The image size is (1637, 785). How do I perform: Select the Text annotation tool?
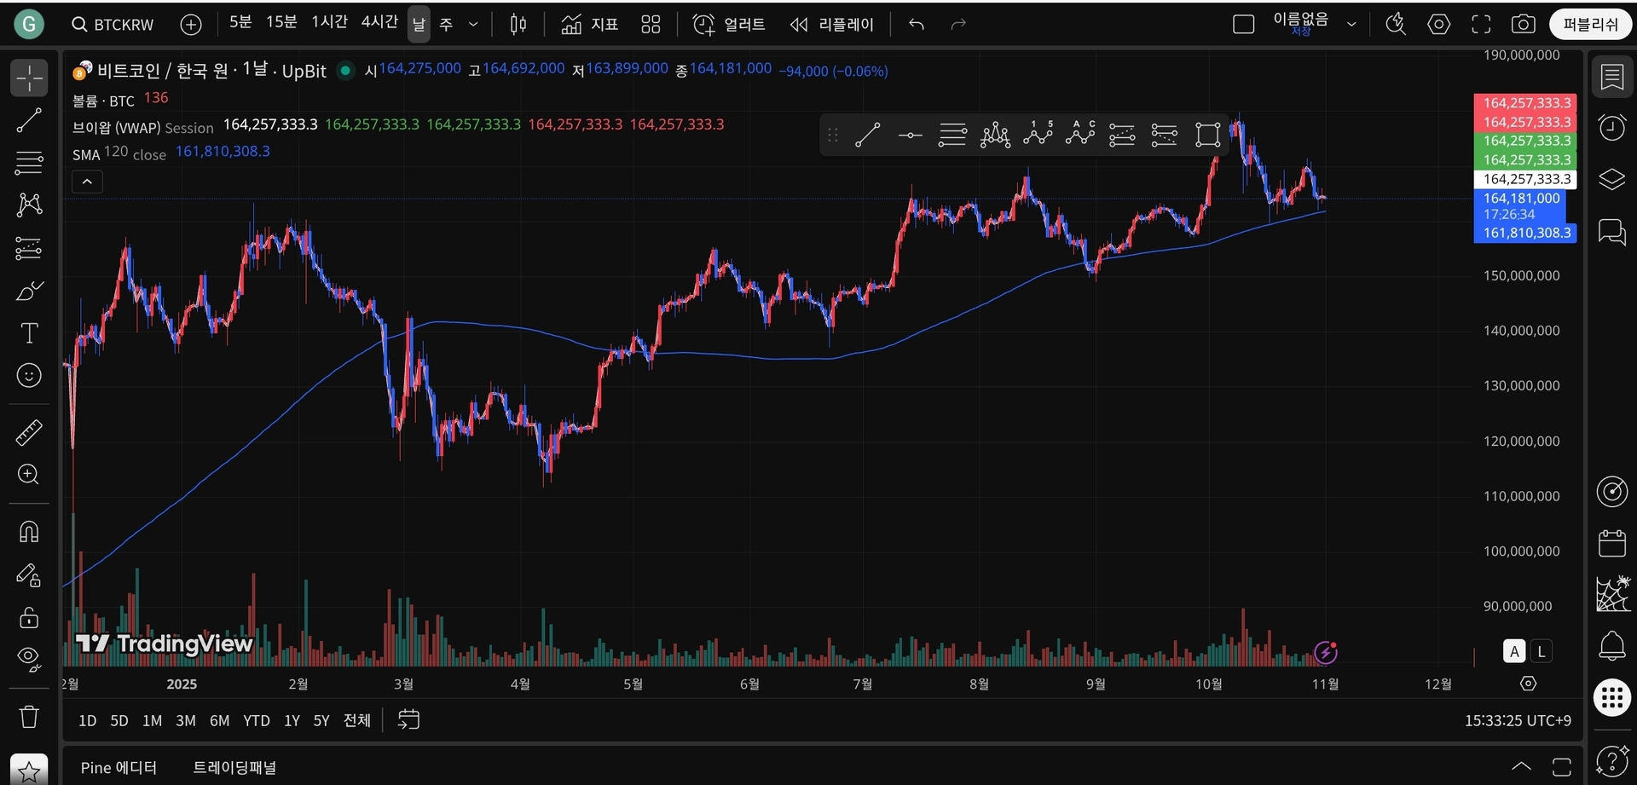[x=29, y=333]
